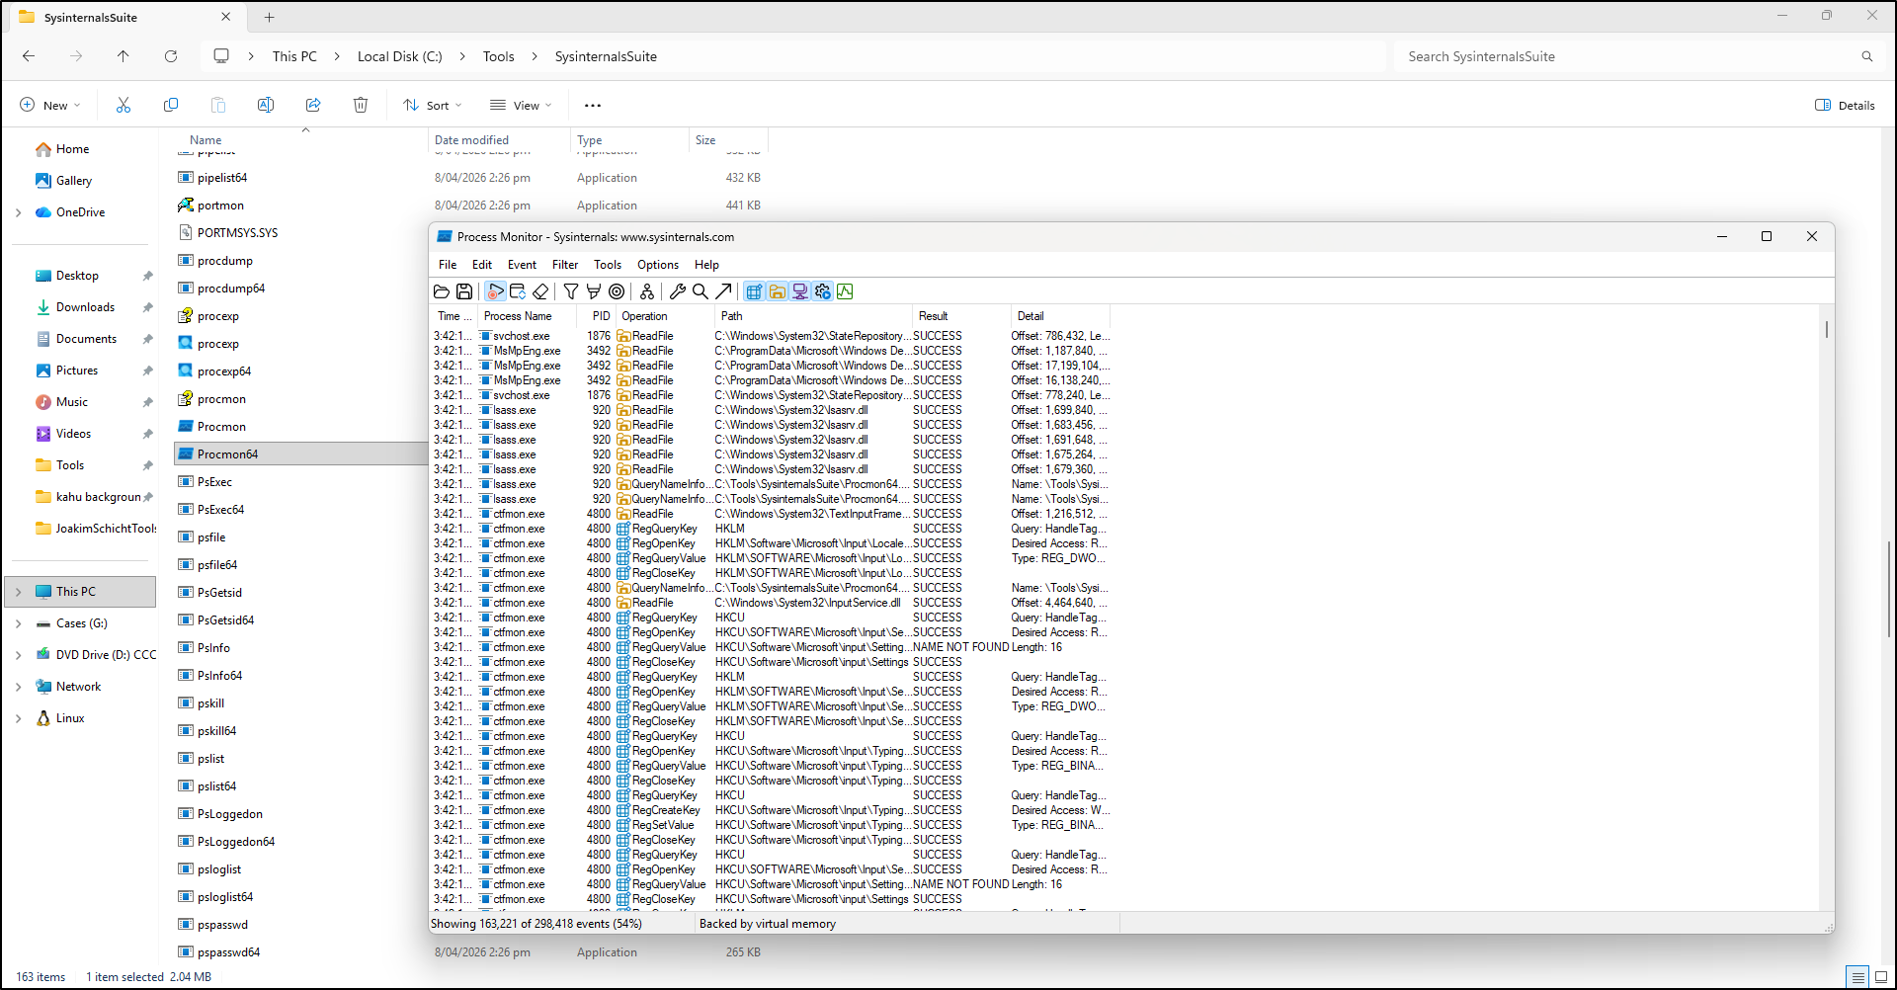
Task: Toggle event capture in Process Monitor
Action: pyautogui.click(x=495, y=291)
